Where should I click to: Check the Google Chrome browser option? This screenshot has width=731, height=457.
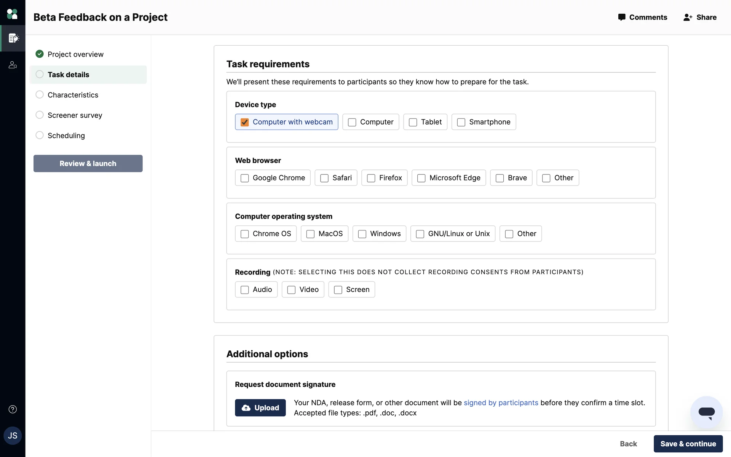click(x=245, y=178)
